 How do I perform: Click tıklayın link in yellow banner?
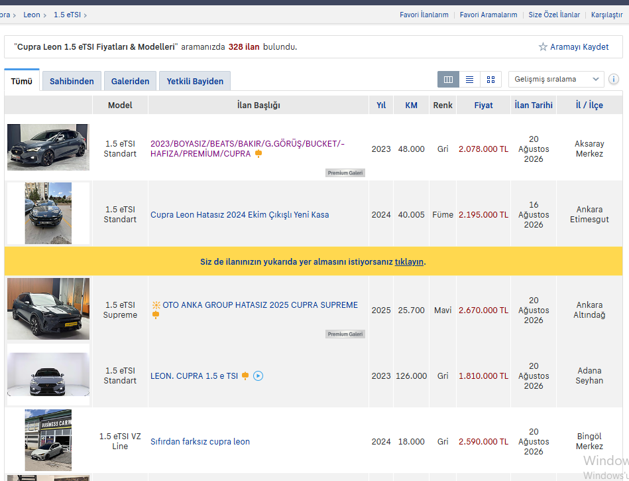pyautogui.click(x=409, y=262)
